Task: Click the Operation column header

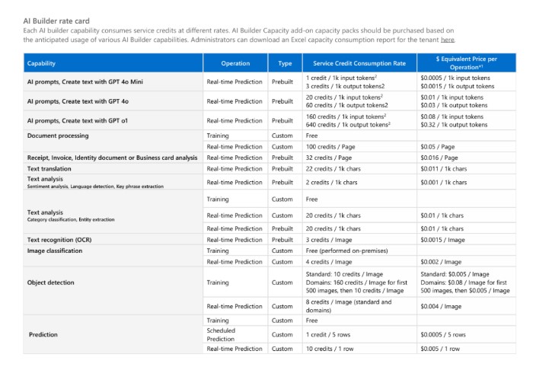Action: click(x=235, y=63)
